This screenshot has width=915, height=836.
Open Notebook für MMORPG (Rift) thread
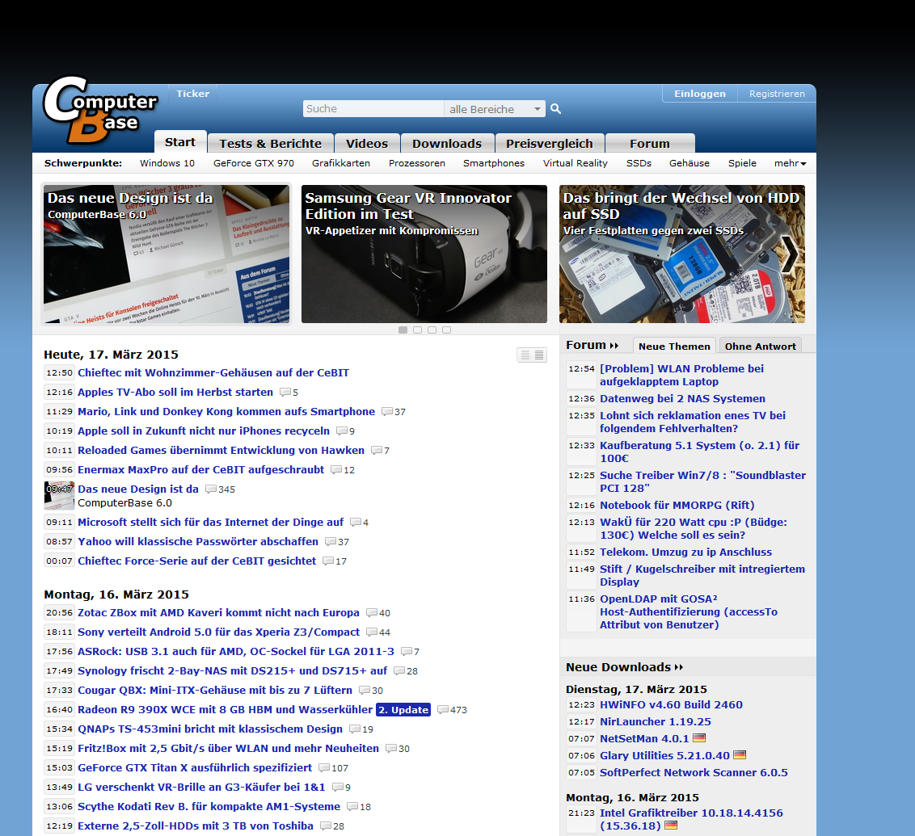pyautogui.click(x=677, y=505)
